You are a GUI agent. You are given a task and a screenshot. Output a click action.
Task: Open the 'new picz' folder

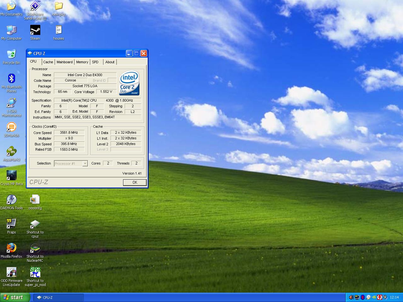(x=59, y=8)
